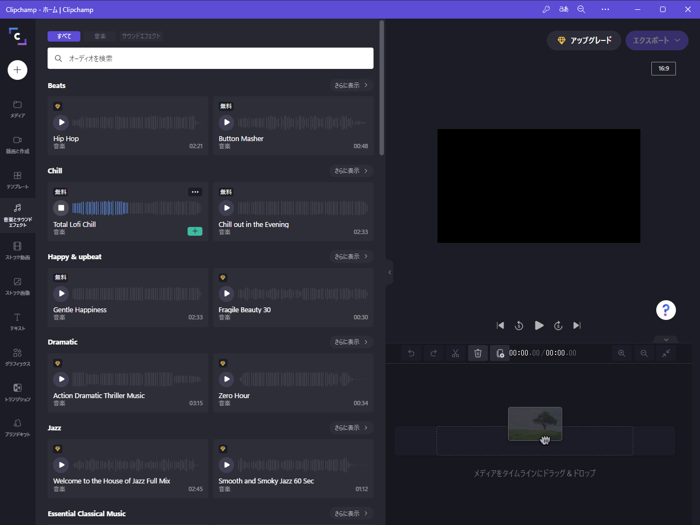Select 音楽とサウンドエフェクト in sidebar

pos(17,215)
